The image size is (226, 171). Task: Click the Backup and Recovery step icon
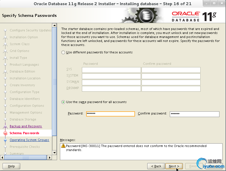[x=5, y=126]
